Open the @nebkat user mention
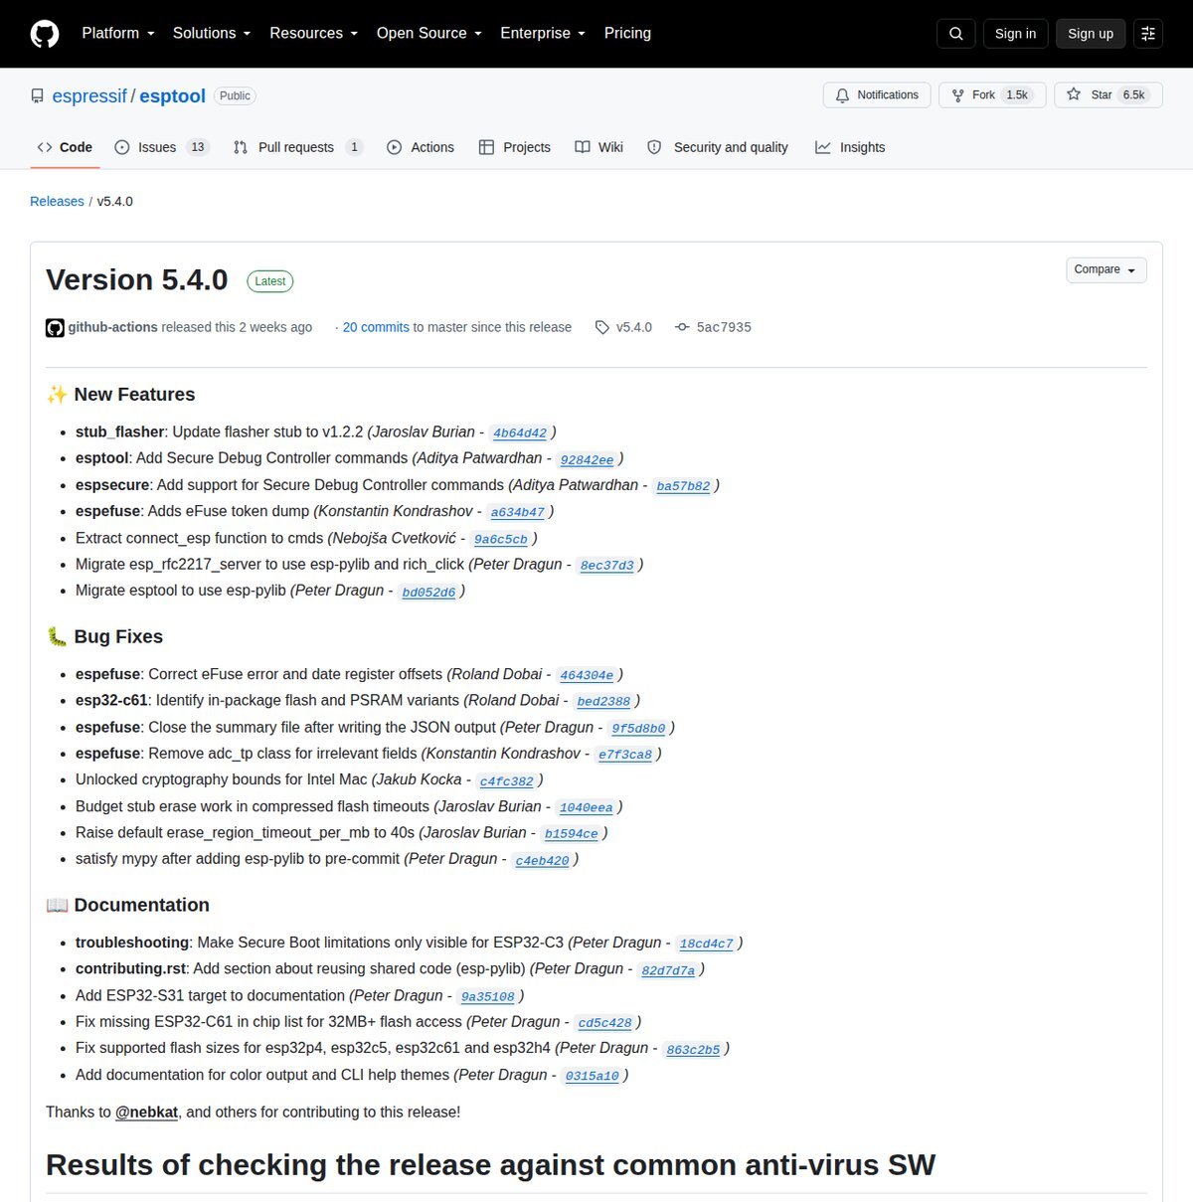 [x=146, y=1113]
